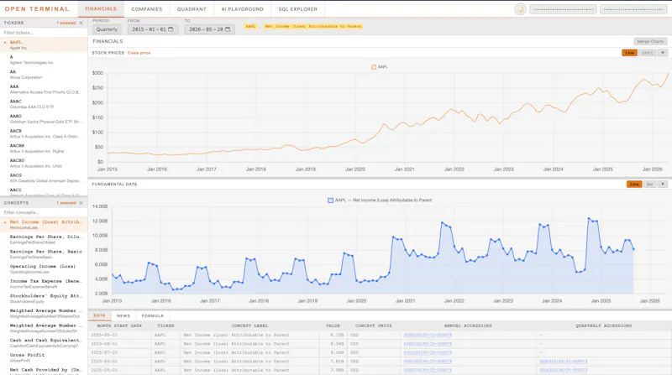Focus the Filter tickers input
The height and width of the screenshot is (375, 672).
tap(44, 33)
